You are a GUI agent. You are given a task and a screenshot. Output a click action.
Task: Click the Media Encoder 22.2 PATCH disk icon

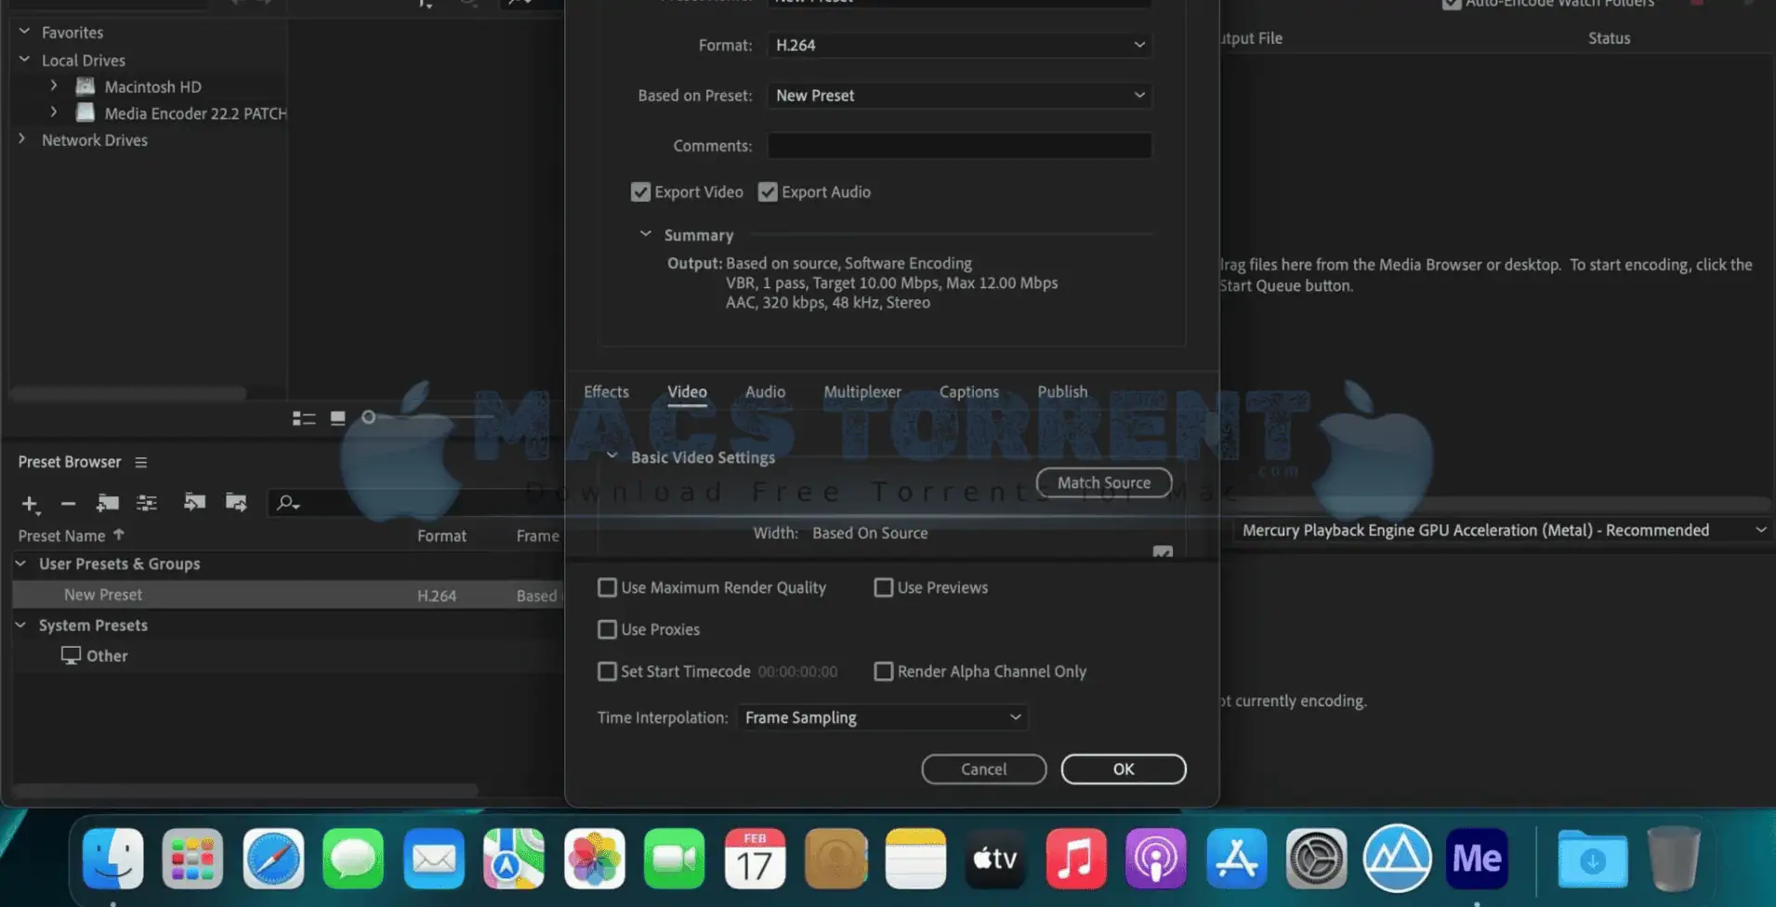pyautogui.click(x=86, y=112)
